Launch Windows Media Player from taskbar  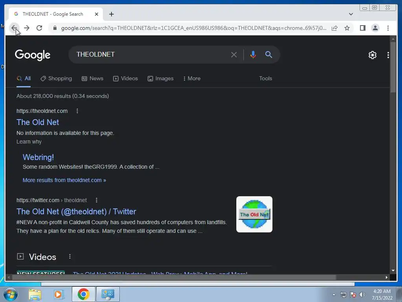(x=59, y=294)
